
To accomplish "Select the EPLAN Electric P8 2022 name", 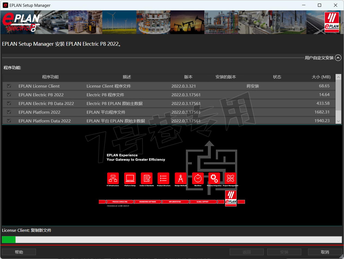I will click(x=41, y=95).
